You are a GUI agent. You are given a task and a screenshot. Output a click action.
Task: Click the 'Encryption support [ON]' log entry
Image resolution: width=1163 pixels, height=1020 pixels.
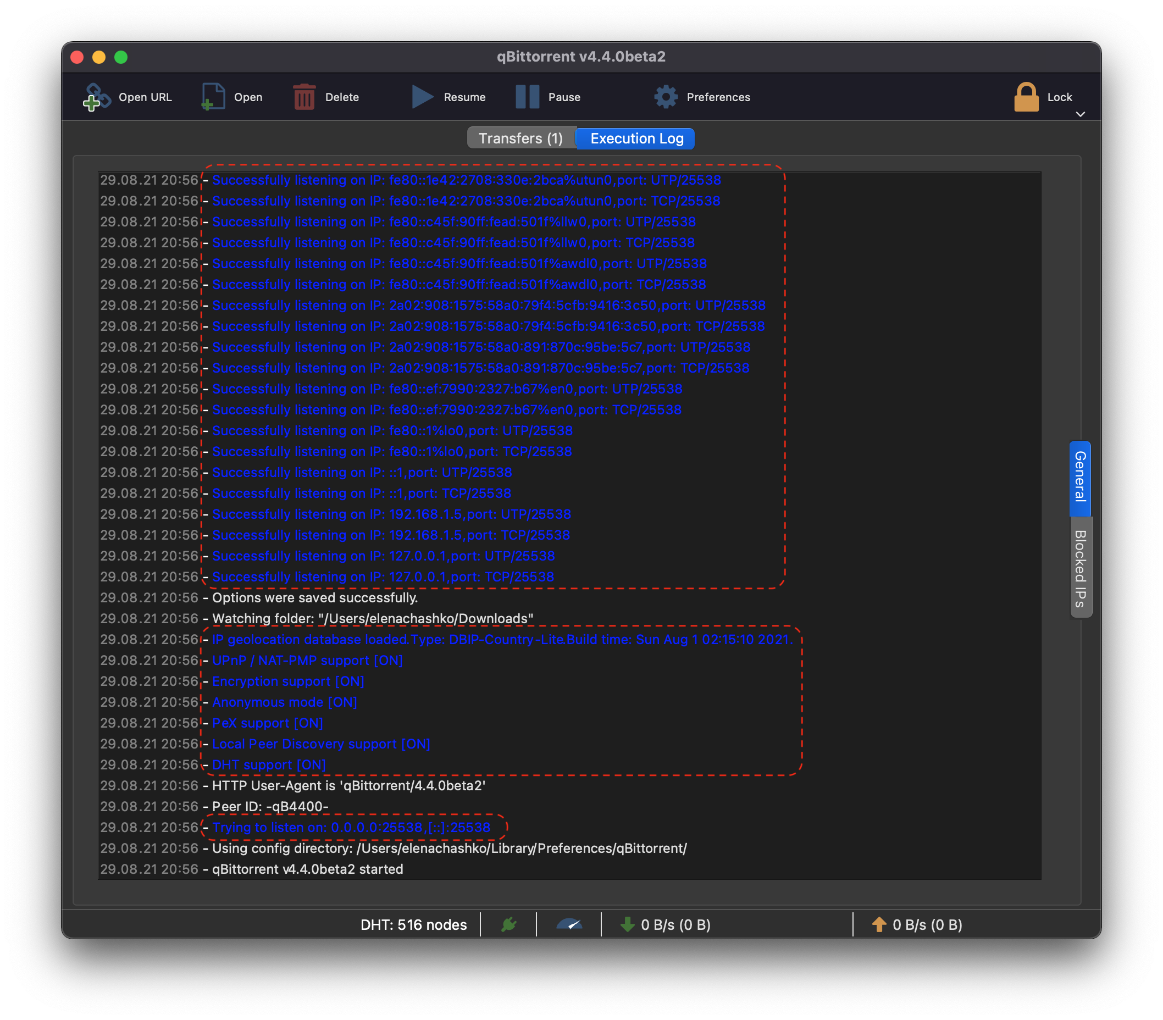(x=288, y=681)
